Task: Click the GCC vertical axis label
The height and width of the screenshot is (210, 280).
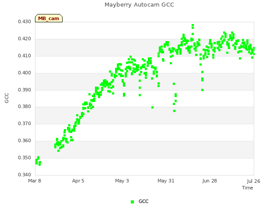Action: click(x=7, y=98)
